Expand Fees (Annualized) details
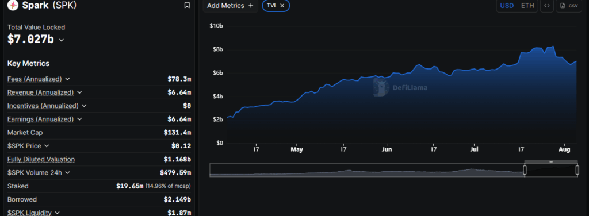The height and width of the screenshot is (216, 589). [x=67, y=79]
